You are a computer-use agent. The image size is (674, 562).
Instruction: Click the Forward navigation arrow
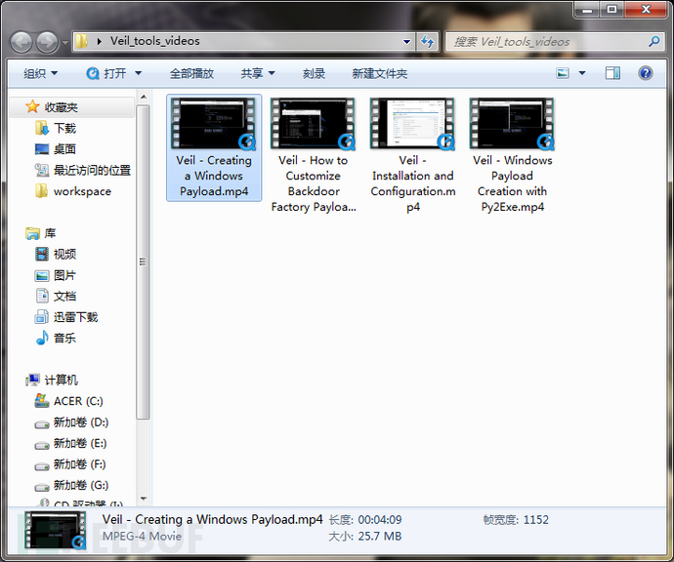(x=47, y=42)
